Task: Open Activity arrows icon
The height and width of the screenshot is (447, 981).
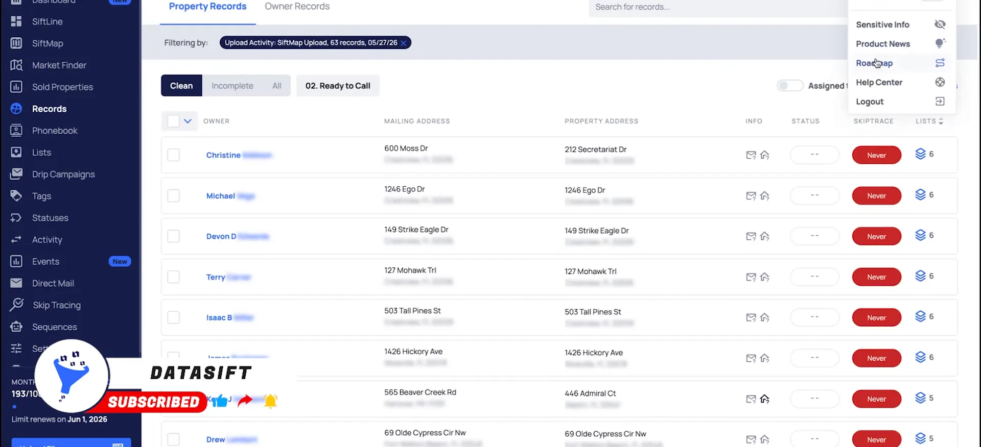Action: (x=16, y=240)
